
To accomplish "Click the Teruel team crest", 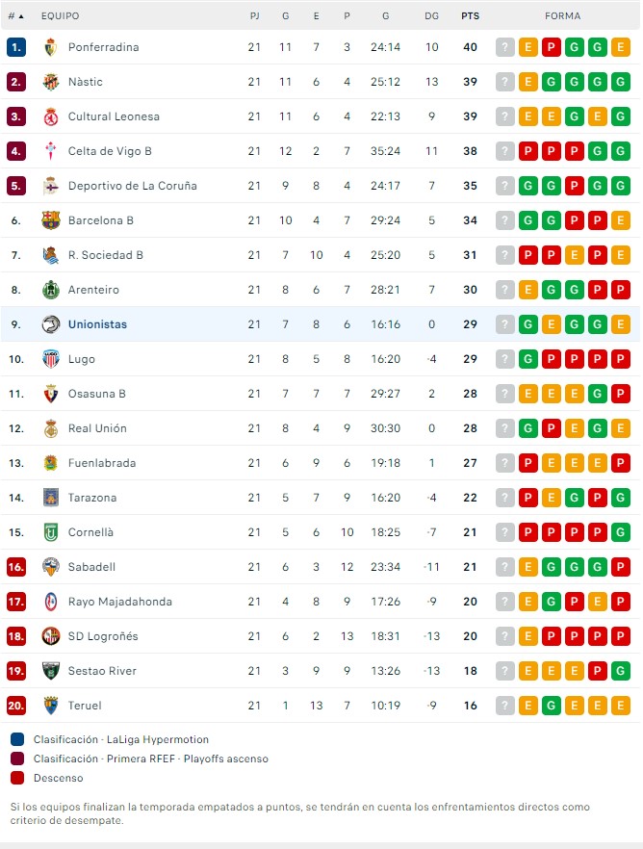I will pyautogui.click(x=51, y=706).
